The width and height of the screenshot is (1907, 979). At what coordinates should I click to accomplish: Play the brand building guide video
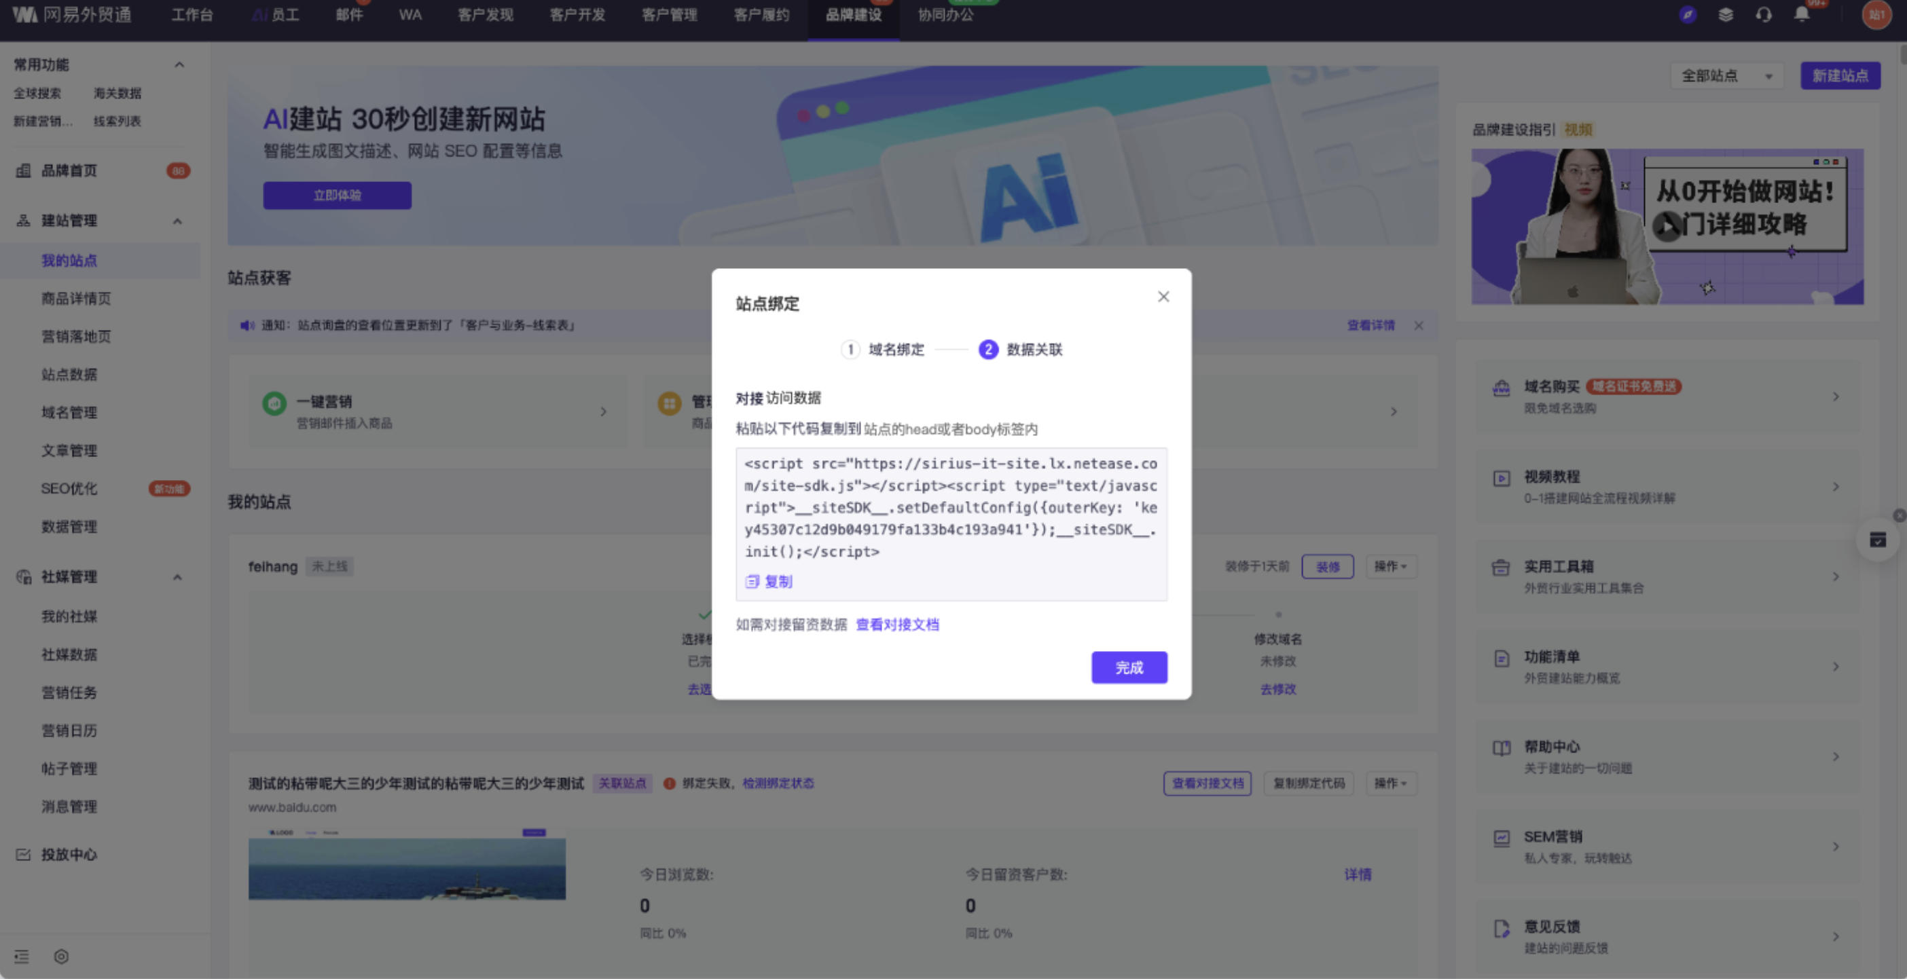[1667, 227]
